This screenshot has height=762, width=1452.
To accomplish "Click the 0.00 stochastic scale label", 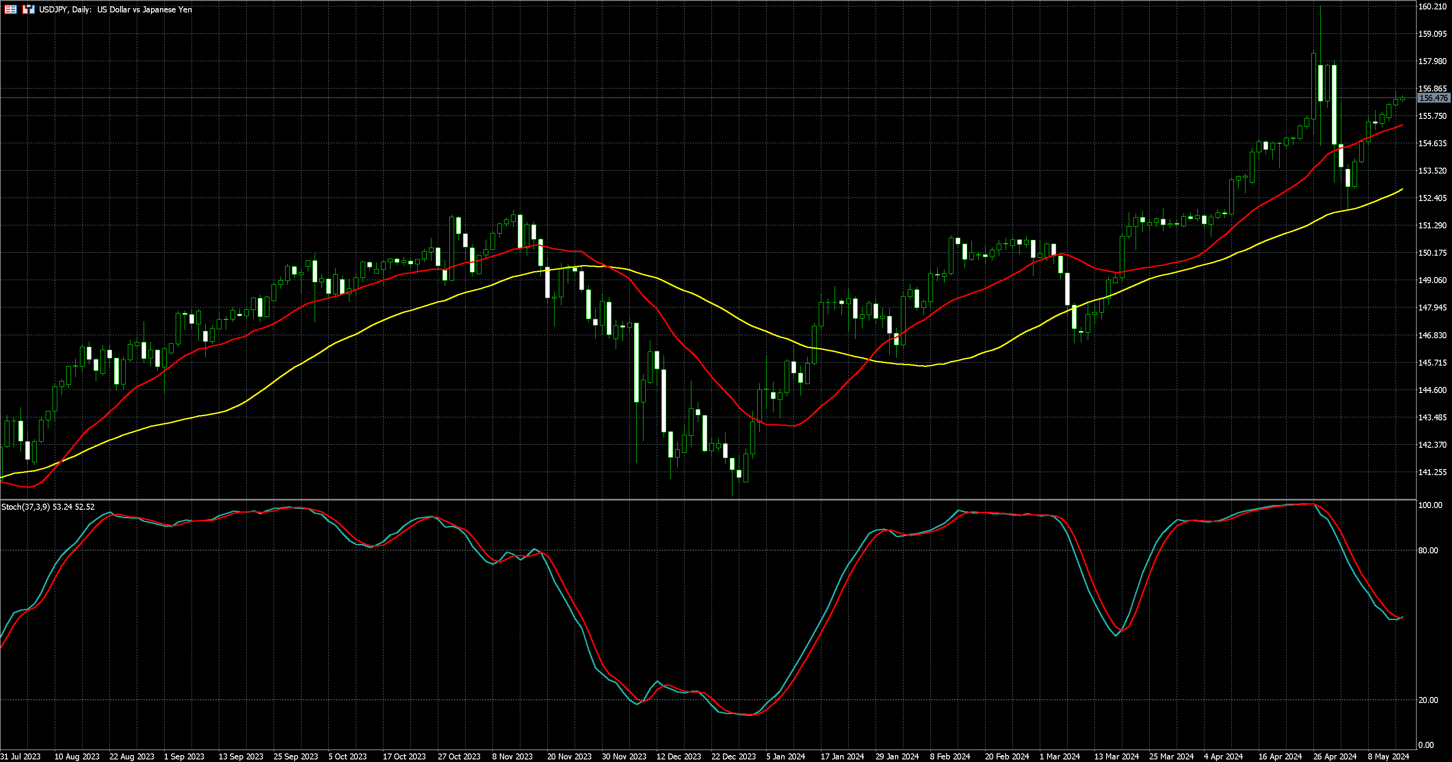I will click(1426, 744).
